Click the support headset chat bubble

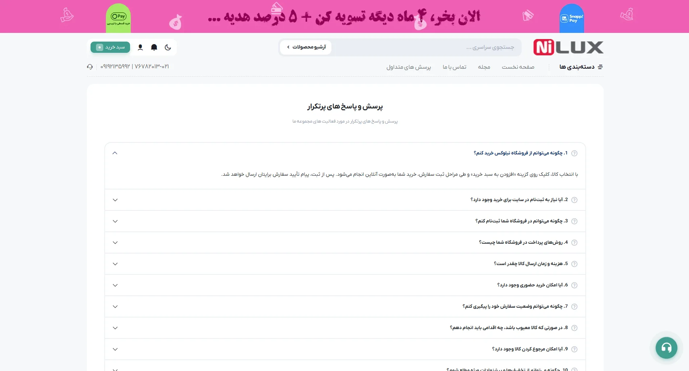coord(666,348)
